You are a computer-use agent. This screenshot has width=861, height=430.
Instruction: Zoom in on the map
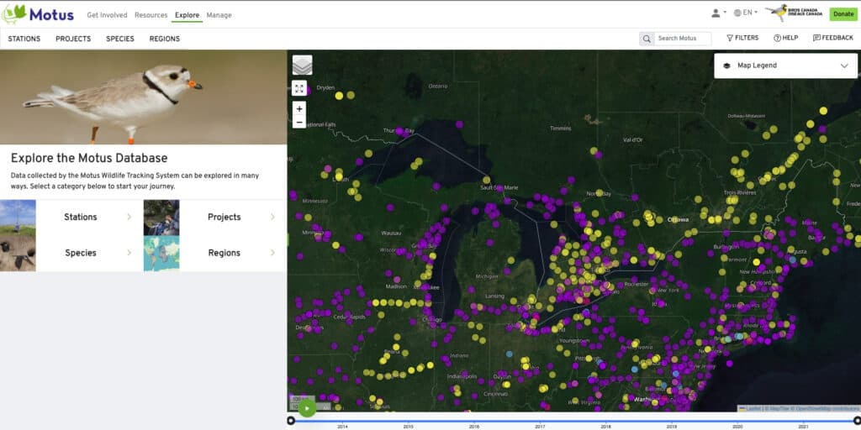[x=299, y=108]
